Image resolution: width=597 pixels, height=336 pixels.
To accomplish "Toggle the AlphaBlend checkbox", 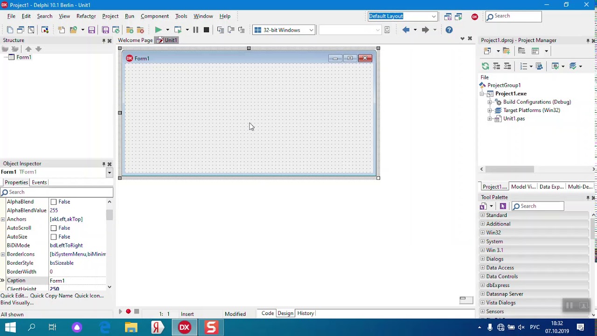I will tap(54, 202).
